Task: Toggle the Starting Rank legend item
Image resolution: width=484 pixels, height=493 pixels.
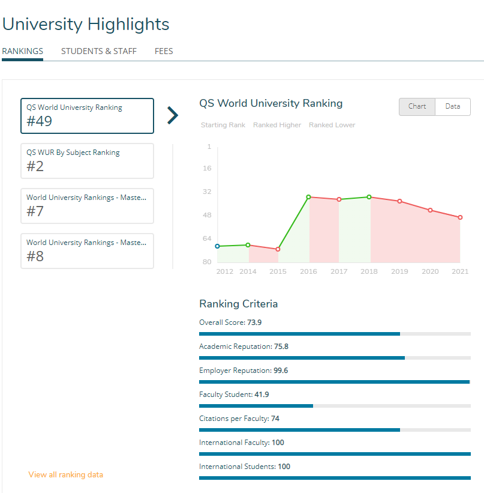Action: 223,125
